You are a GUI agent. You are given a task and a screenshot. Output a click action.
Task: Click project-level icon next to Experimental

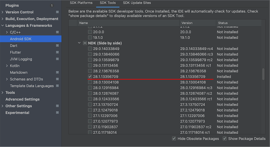(x=57, y=113)
